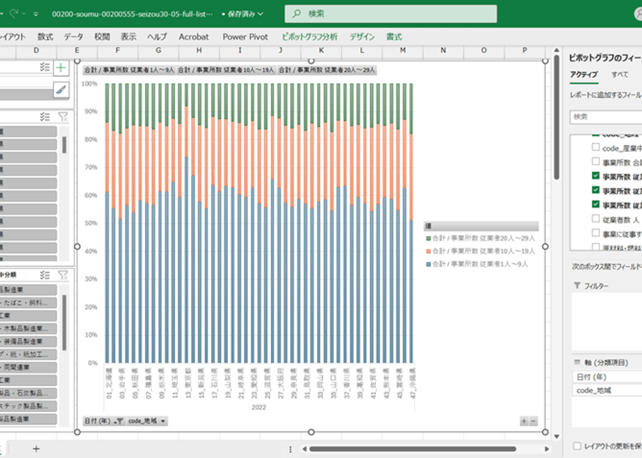This screenshot has width=642, height=458.
Task: Click the 中分類 slicer scrollbar thumb
Action: (65, 323)
